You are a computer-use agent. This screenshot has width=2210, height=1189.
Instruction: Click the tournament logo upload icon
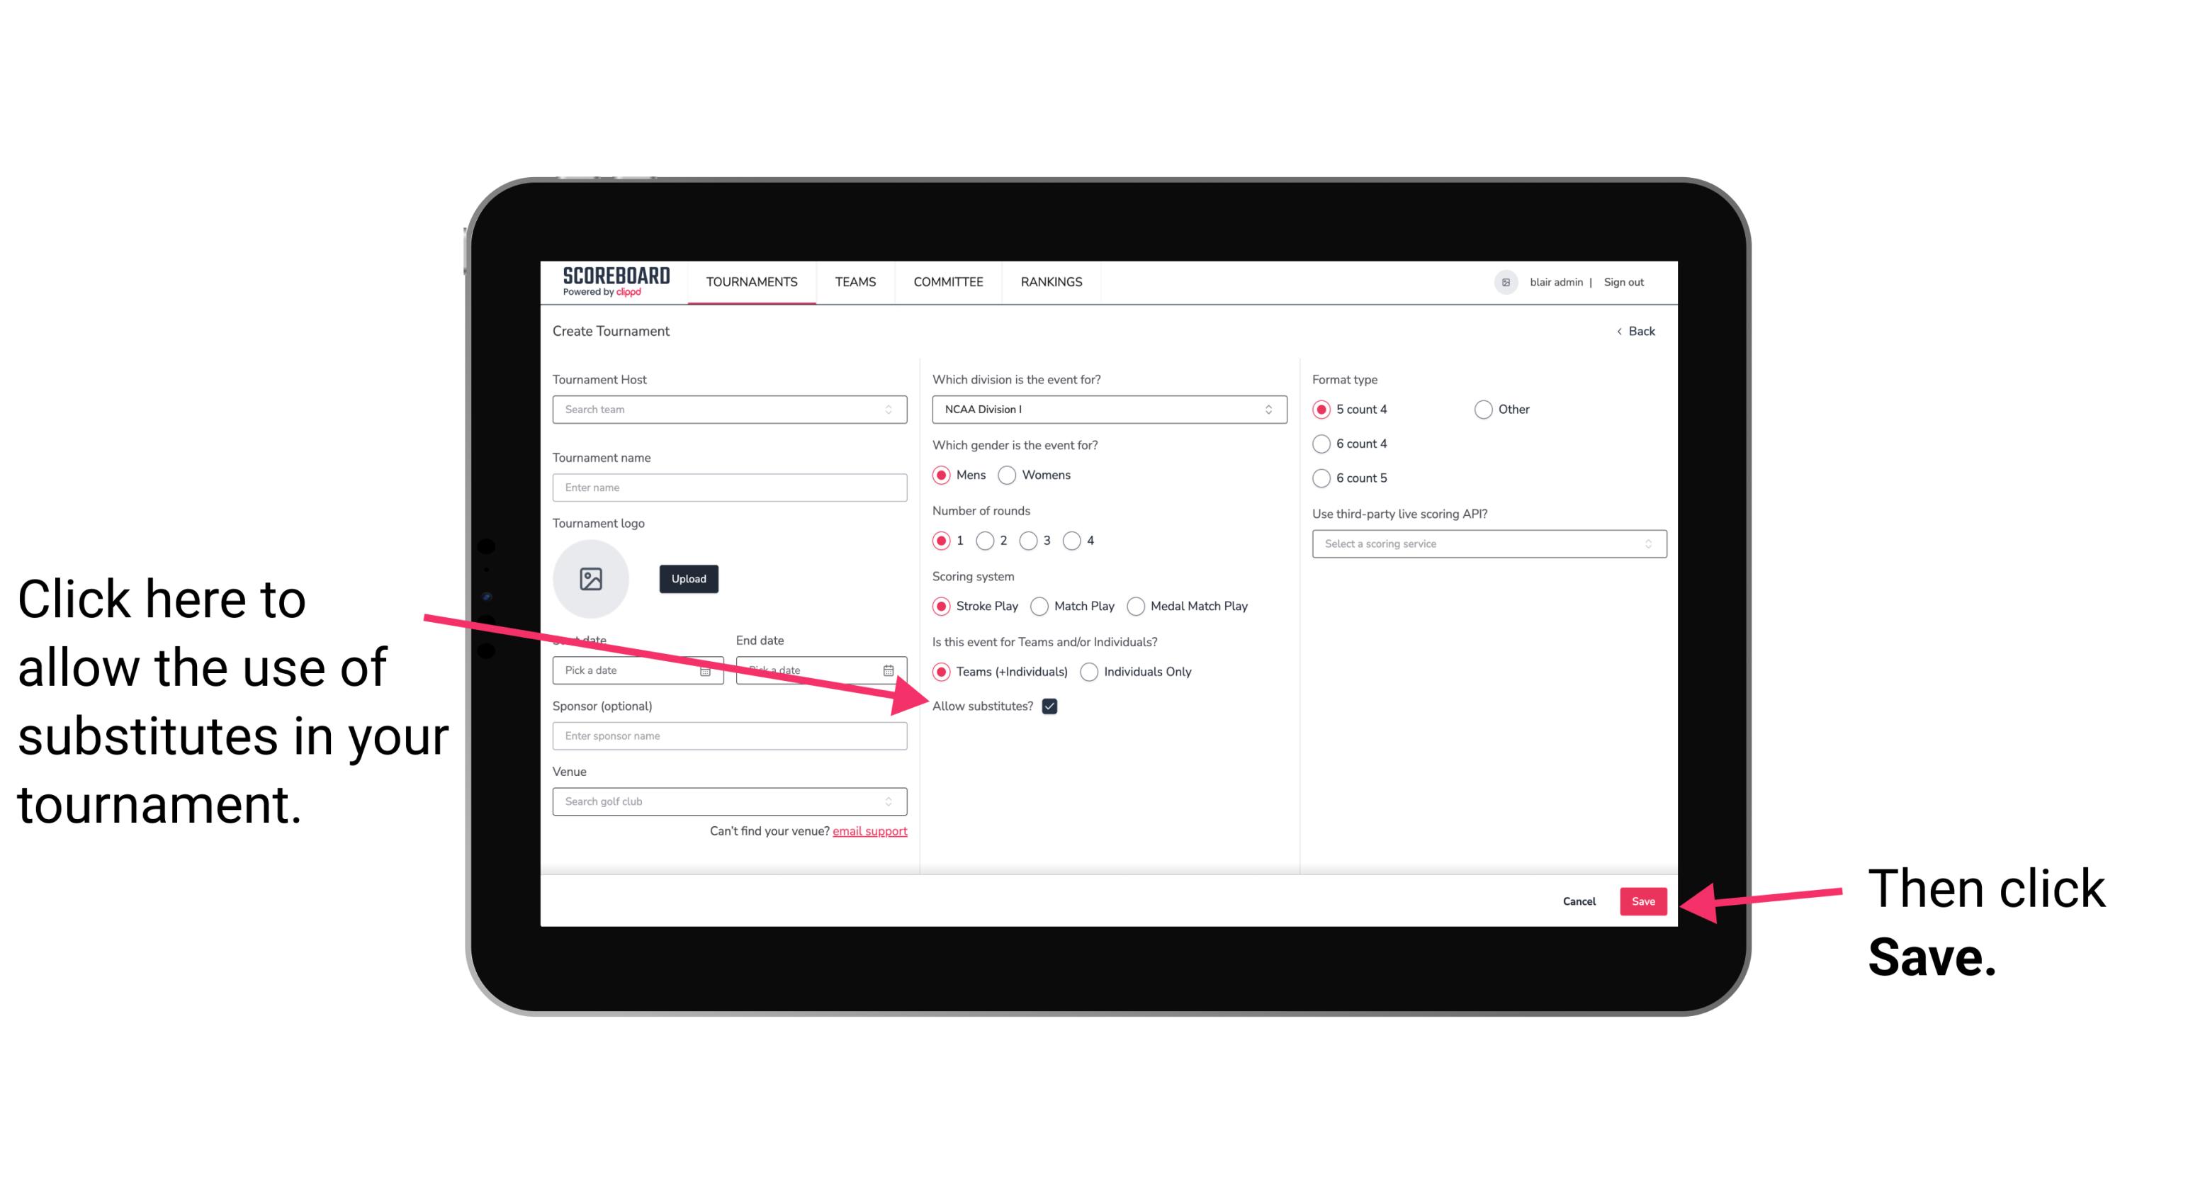(591, 578)
